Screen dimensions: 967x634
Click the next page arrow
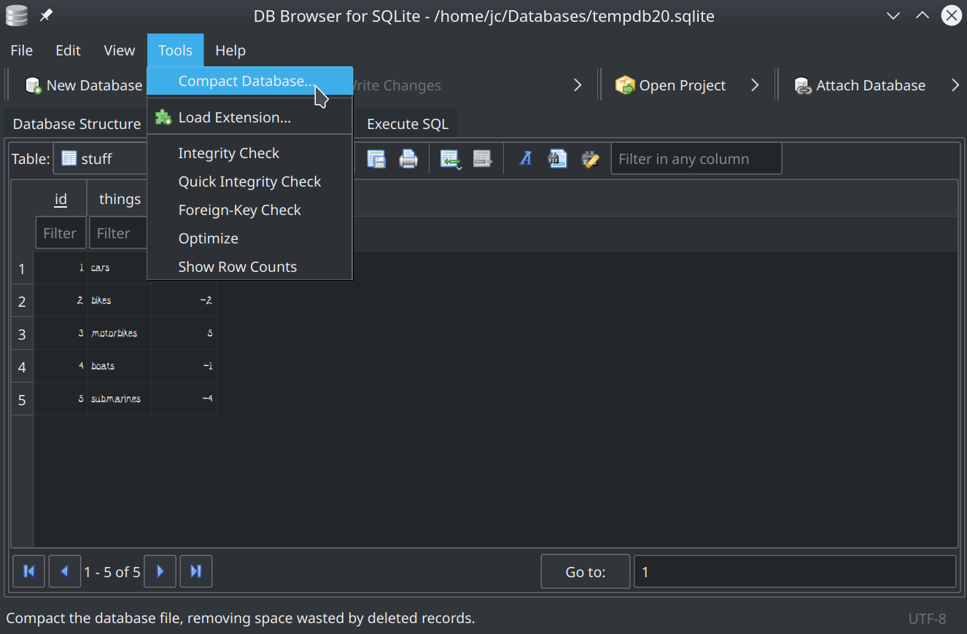pos(160,571)
